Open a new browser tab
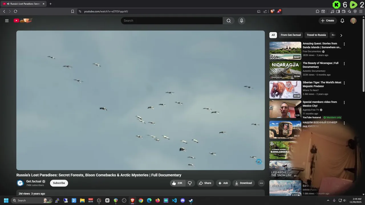 50,4
